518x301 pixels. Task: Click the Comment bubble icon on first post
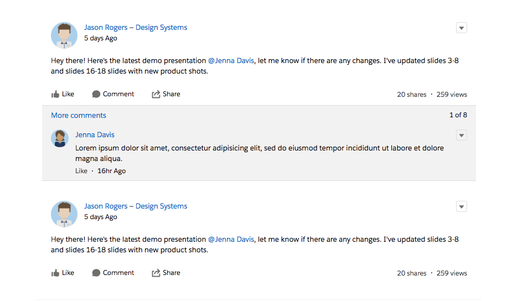point(96,95)
